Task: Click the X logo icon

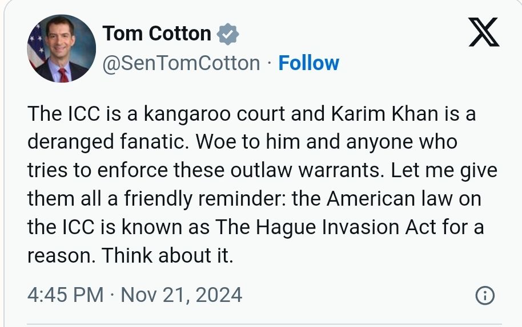Action: [483, 33]
